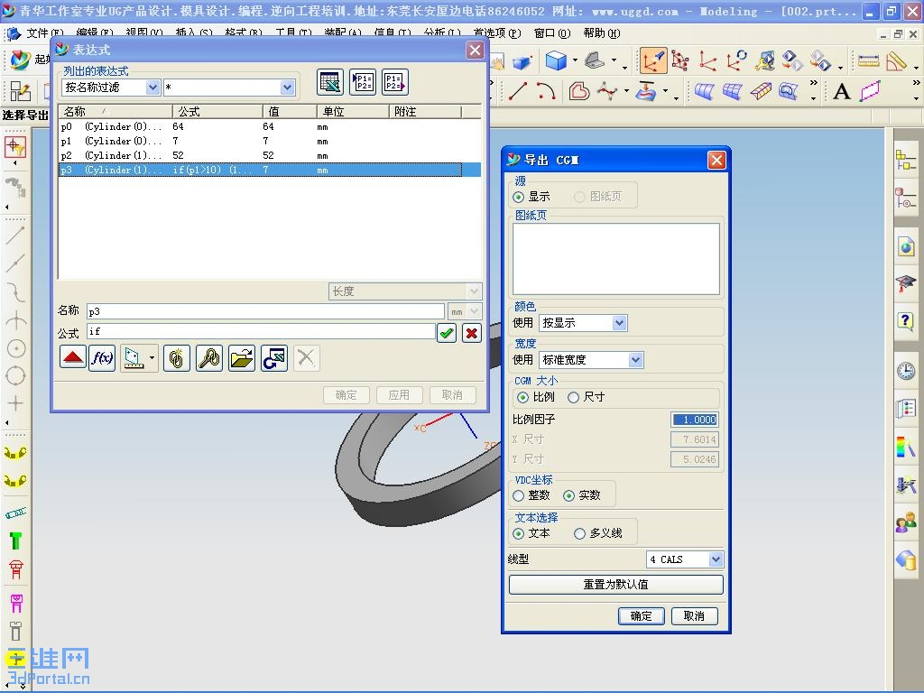Click the 图纸页 sheet list box
924x693 pixels.
point(616,259)
